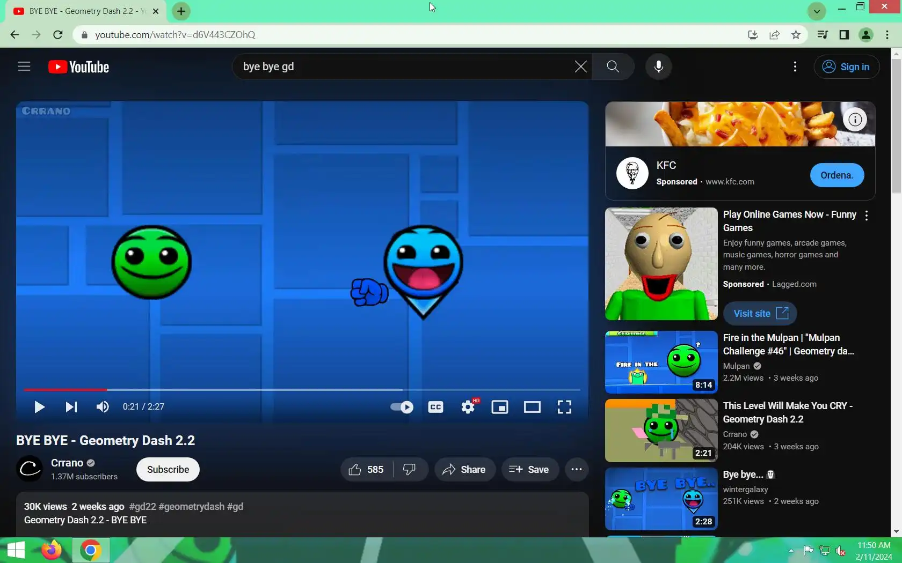Open Crrano channel name link
The height and width of the screenshot is (563, 902).
[x=67, y=463]
